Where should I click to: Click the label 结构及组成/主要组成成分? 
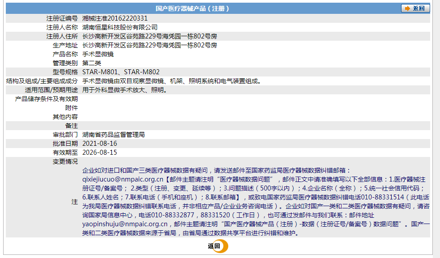click(42, 81)
